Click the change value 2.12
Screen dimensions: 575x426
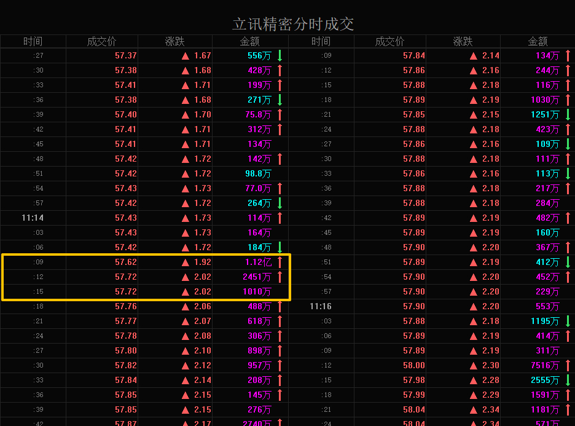click(203, 365)
